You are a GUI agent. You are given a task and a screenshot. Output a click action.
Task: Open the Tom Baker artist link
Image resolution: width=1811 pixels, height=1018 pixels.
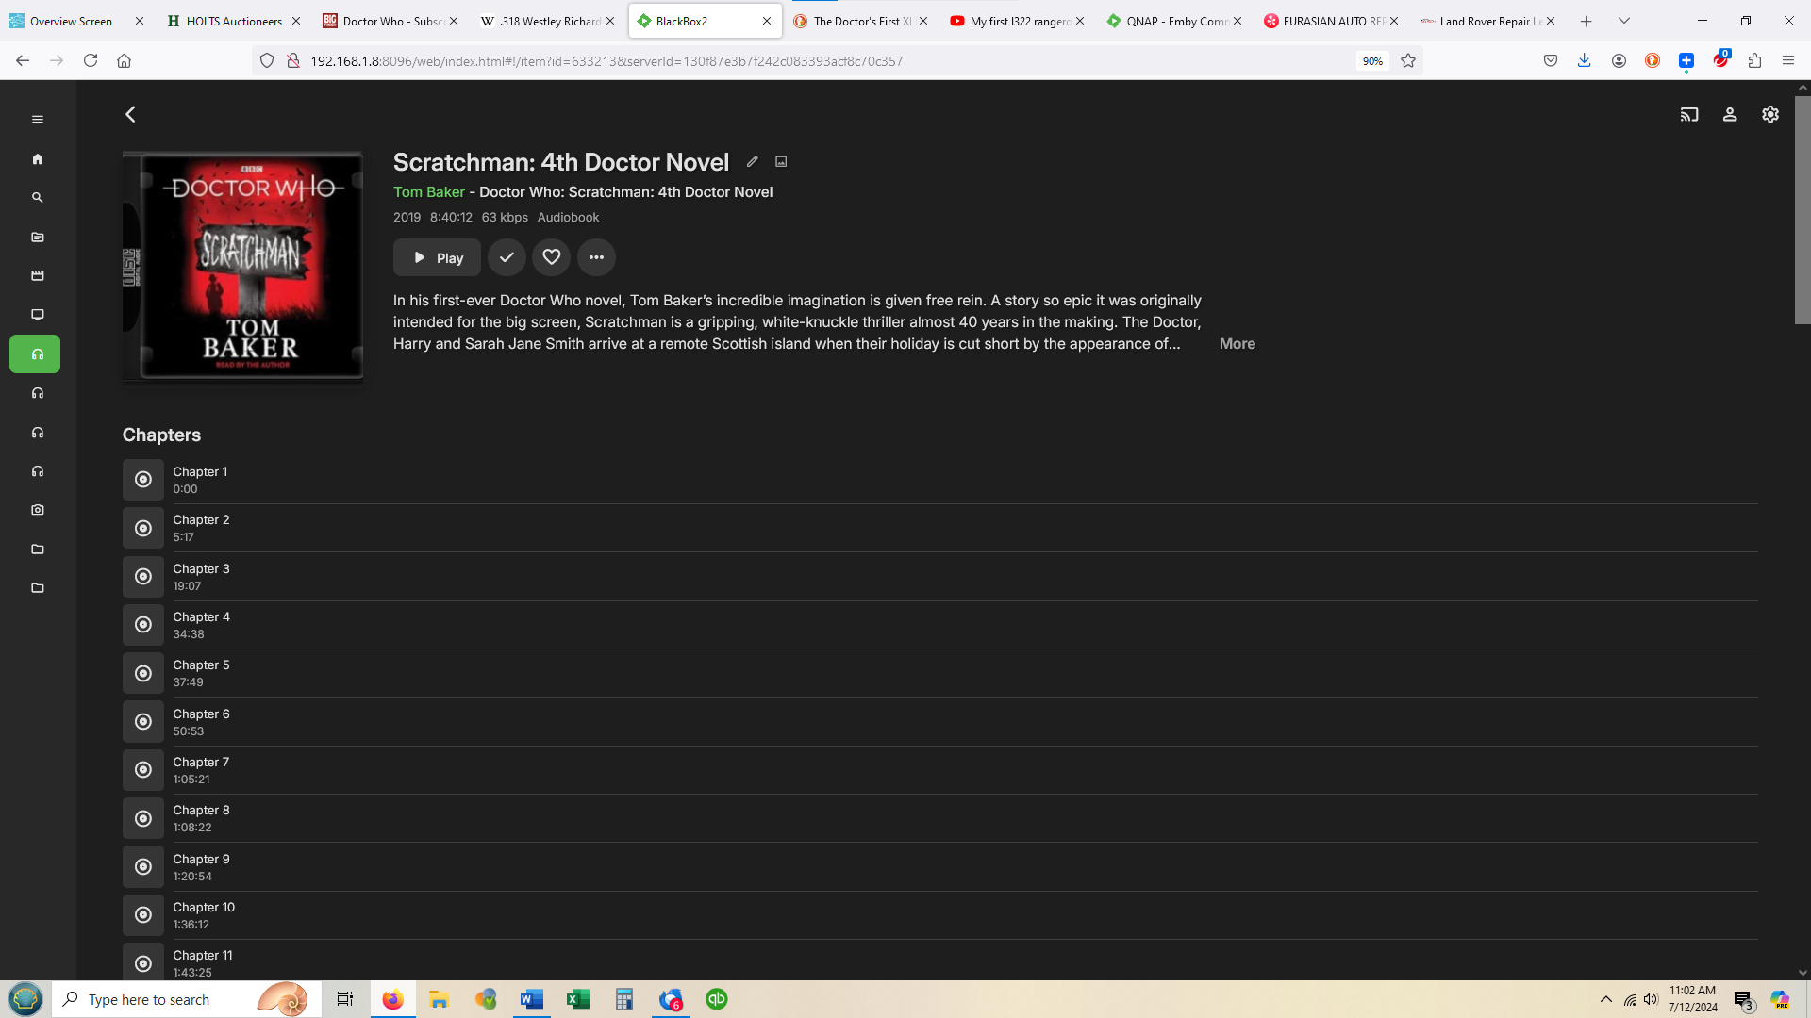click(x=428, y=191)
